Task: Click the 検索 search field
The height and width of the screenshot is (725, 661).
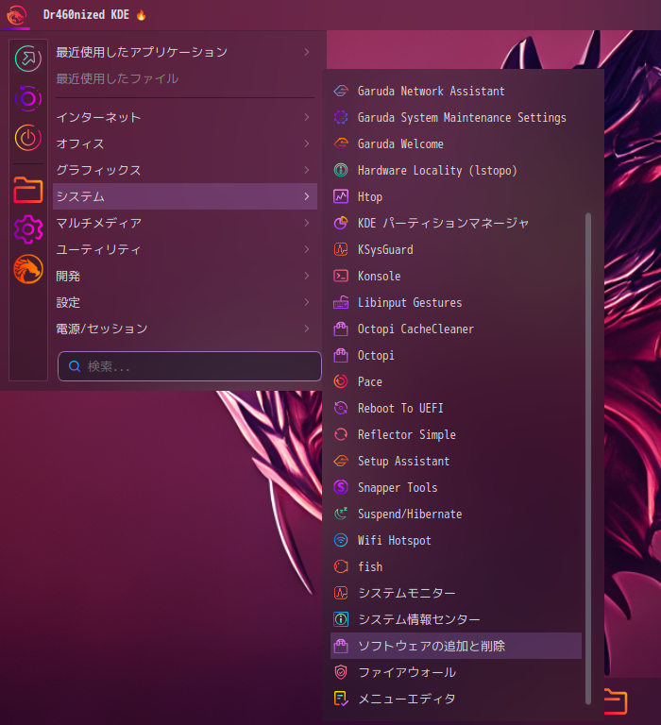Action: click(190, 366)
